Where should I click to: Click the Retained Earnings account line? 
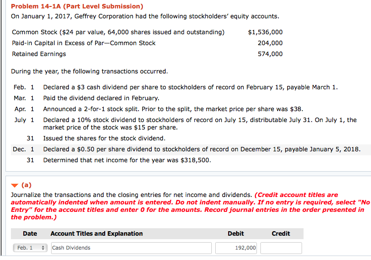[39, 54]
